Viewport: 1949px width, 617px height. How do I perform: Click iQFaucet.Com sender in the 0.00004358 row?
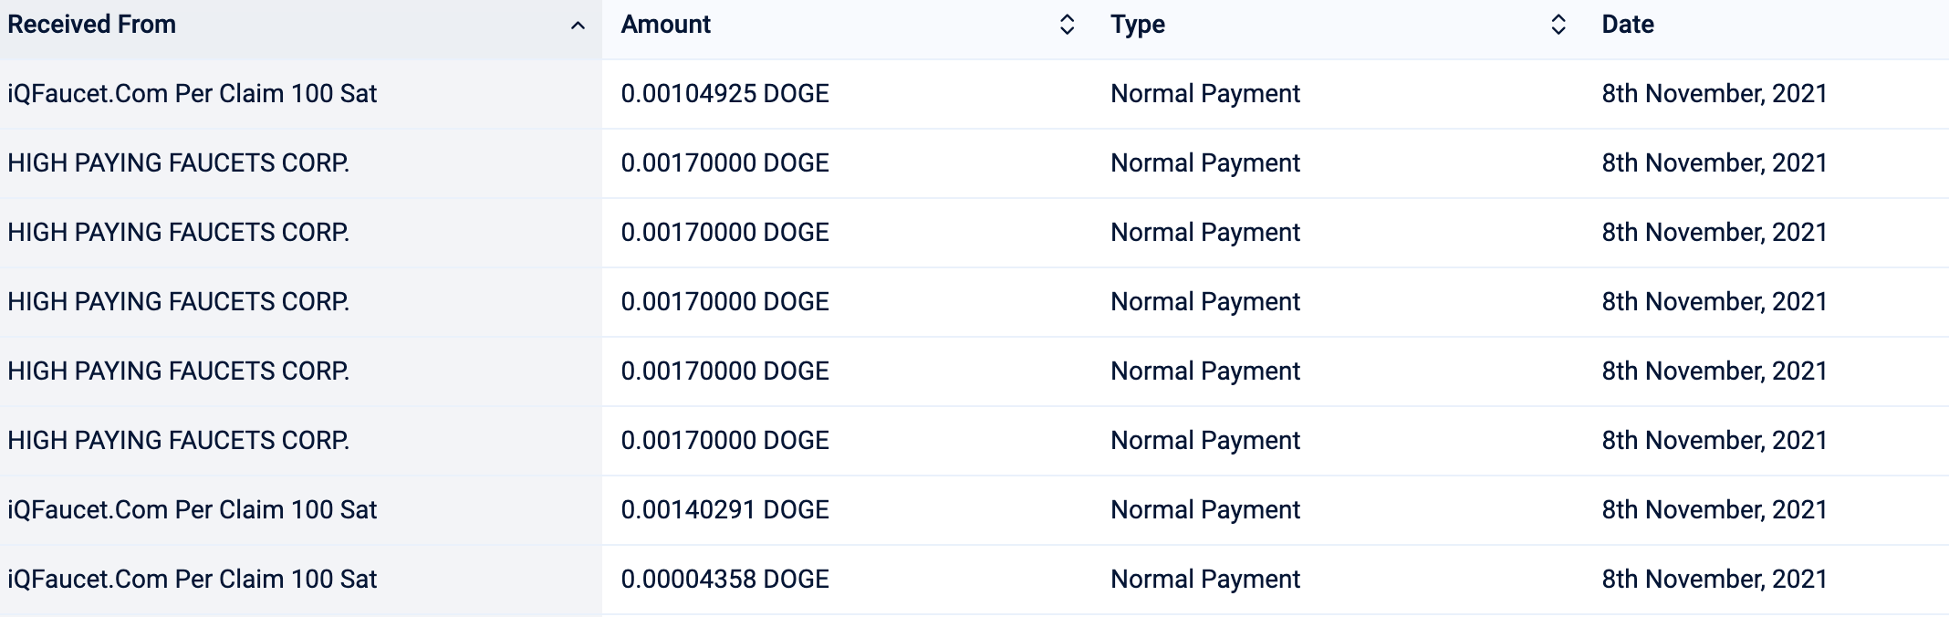tap(192, 580)
